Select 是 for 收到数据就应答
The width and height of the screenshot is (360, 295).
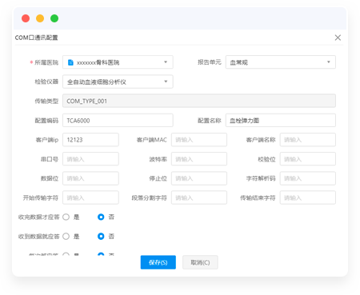(x=66, y=237)
